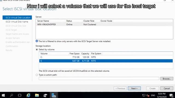The width and height of the screenshot is (175, 98).
Task: Click the ENG language indicator
Action: [x=153, y=95]
